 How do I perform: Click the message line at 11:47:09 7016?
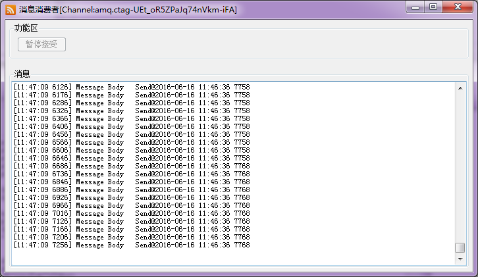(x=132, y=213)
